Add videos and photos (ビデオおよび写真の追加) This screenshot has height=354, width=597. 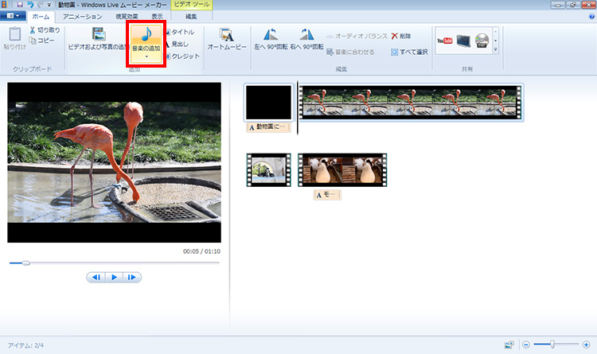click(x=99, y=39)
